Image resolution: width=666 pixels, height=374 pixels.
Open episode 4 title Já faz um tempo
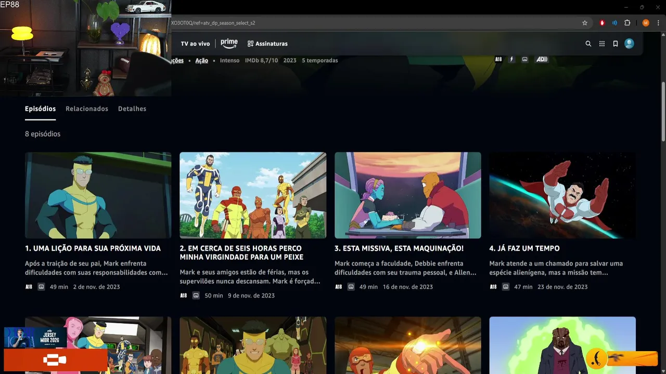pos(524,248)
